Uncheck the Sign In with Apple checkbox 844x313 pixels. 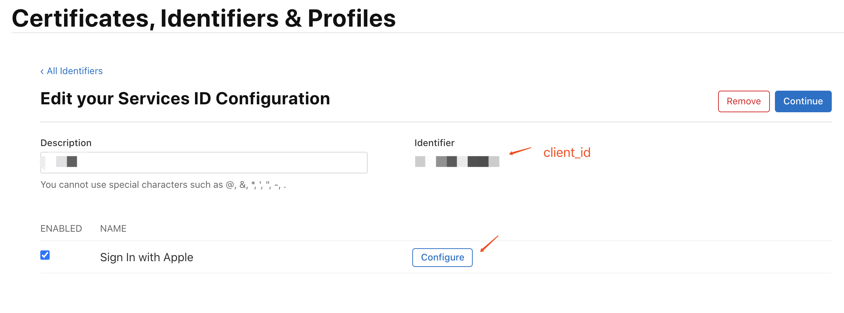tap(45, 255)
